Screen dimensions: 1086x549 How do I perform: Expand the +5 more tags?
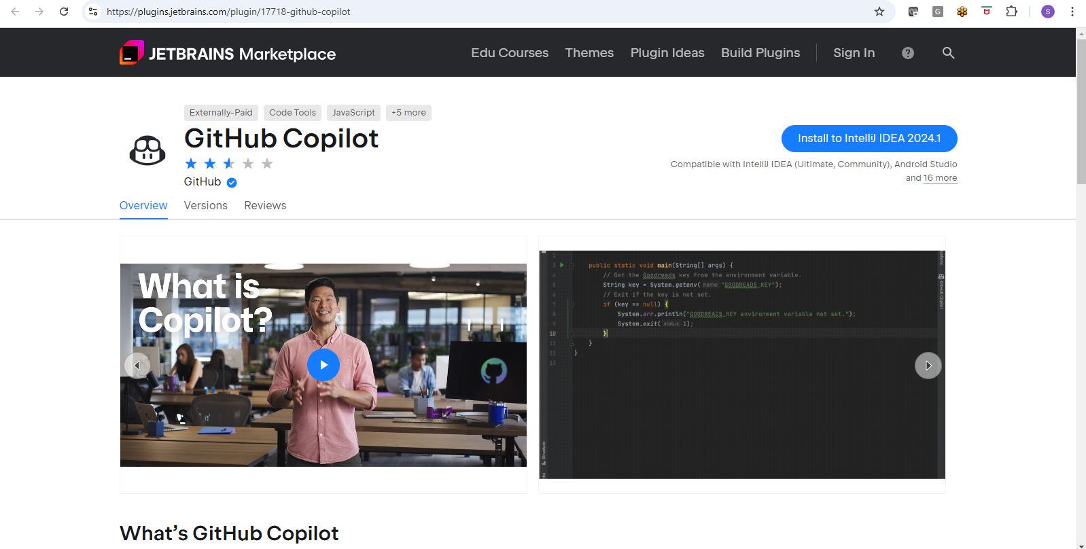(x=408, y=113)
